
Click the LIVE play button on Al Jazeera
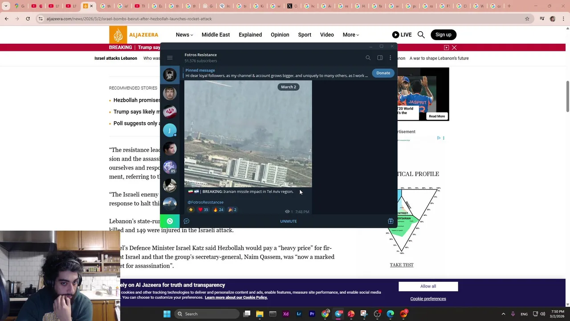402,35
